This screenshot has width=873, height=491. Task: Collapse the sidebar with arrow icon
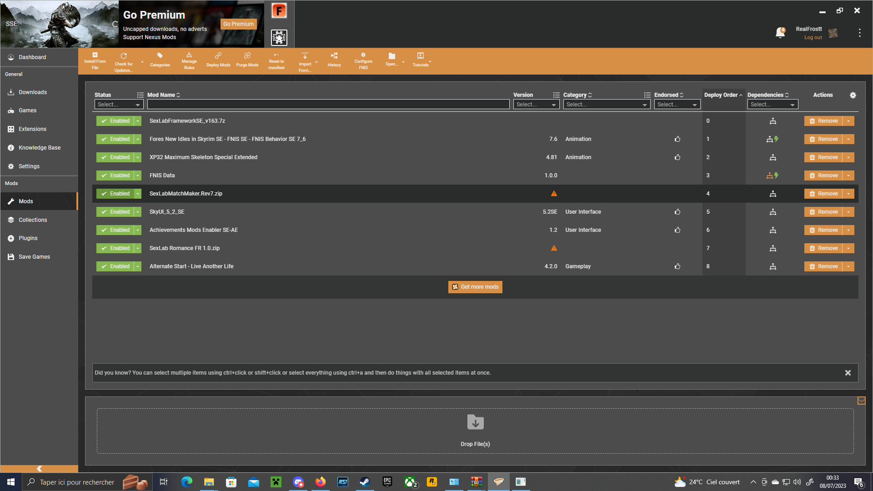click(39, 469)
